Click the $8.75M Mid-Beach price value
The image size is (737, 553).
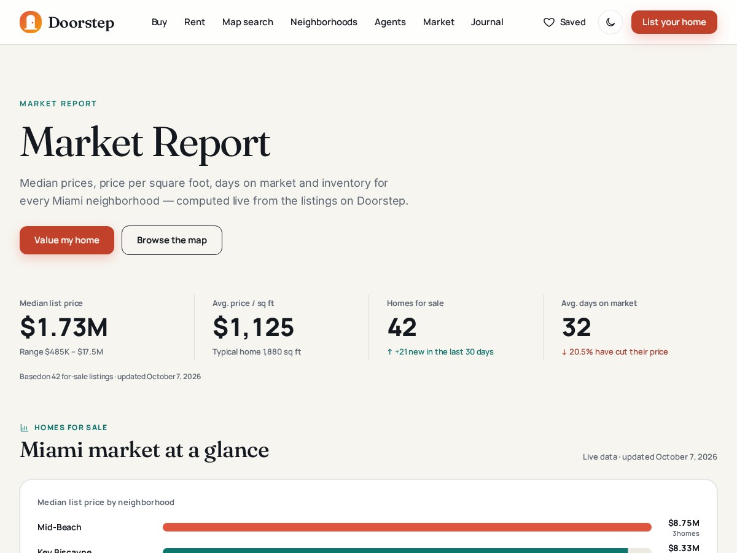[x=684, y=523]
